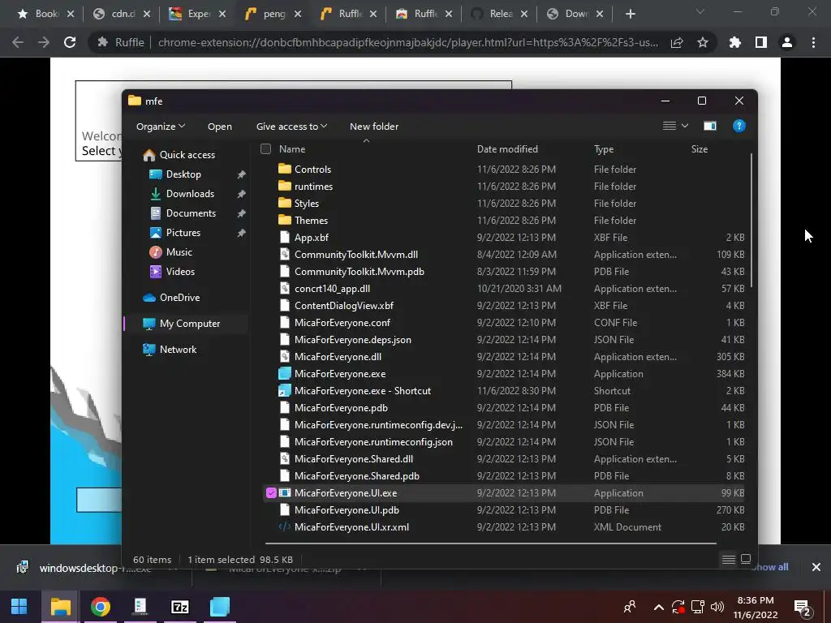831x623 pixels.
Task: Open Explorer help question mark icon
Action: click(738, 126)
